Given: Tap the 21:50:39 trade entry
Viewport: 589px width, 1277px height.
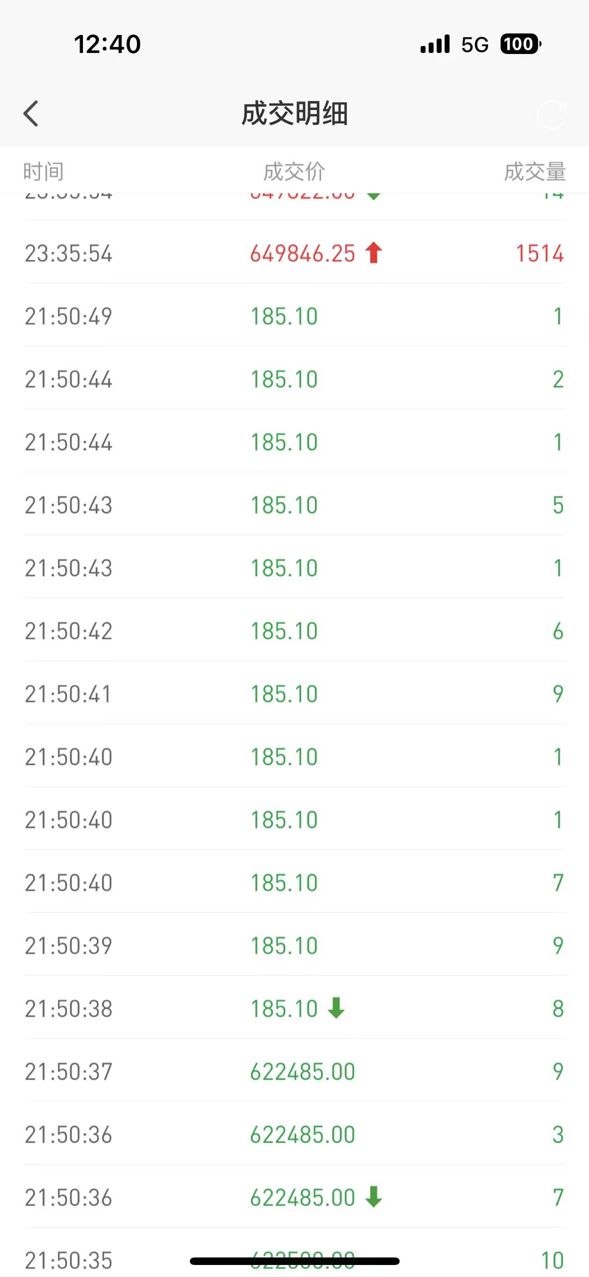Looking at the screenshot, I should pyautogui.click(x=294, y=945).
